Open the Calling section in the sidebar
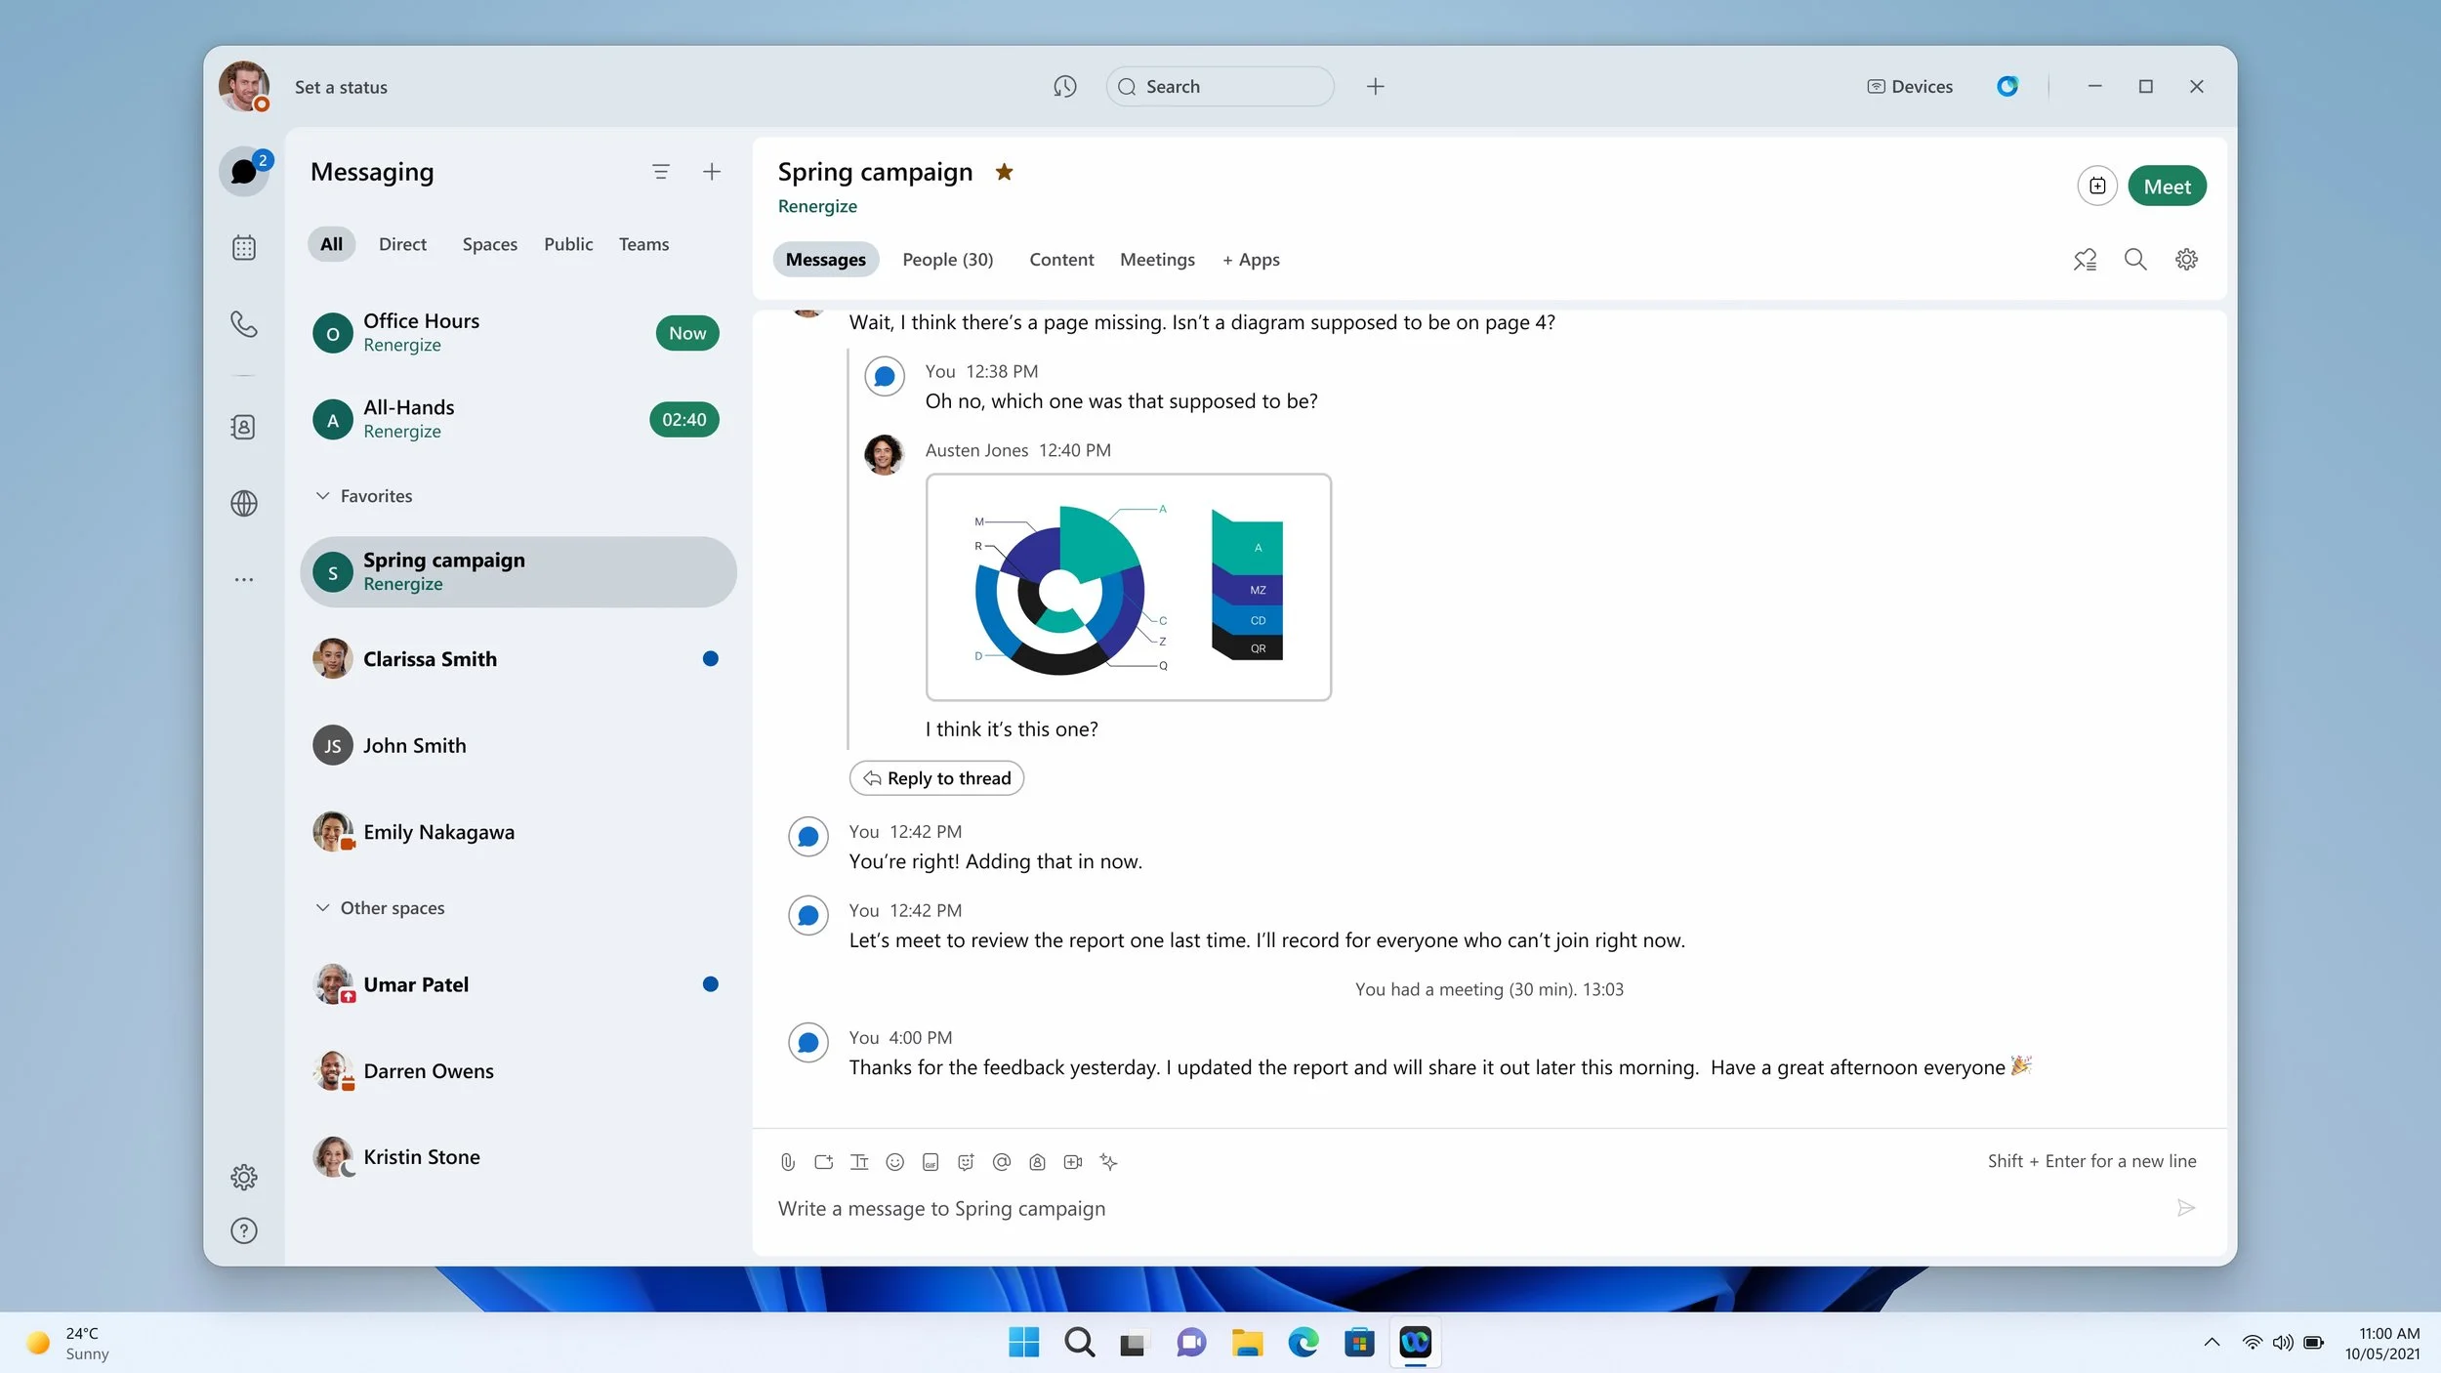 [243, 324]
